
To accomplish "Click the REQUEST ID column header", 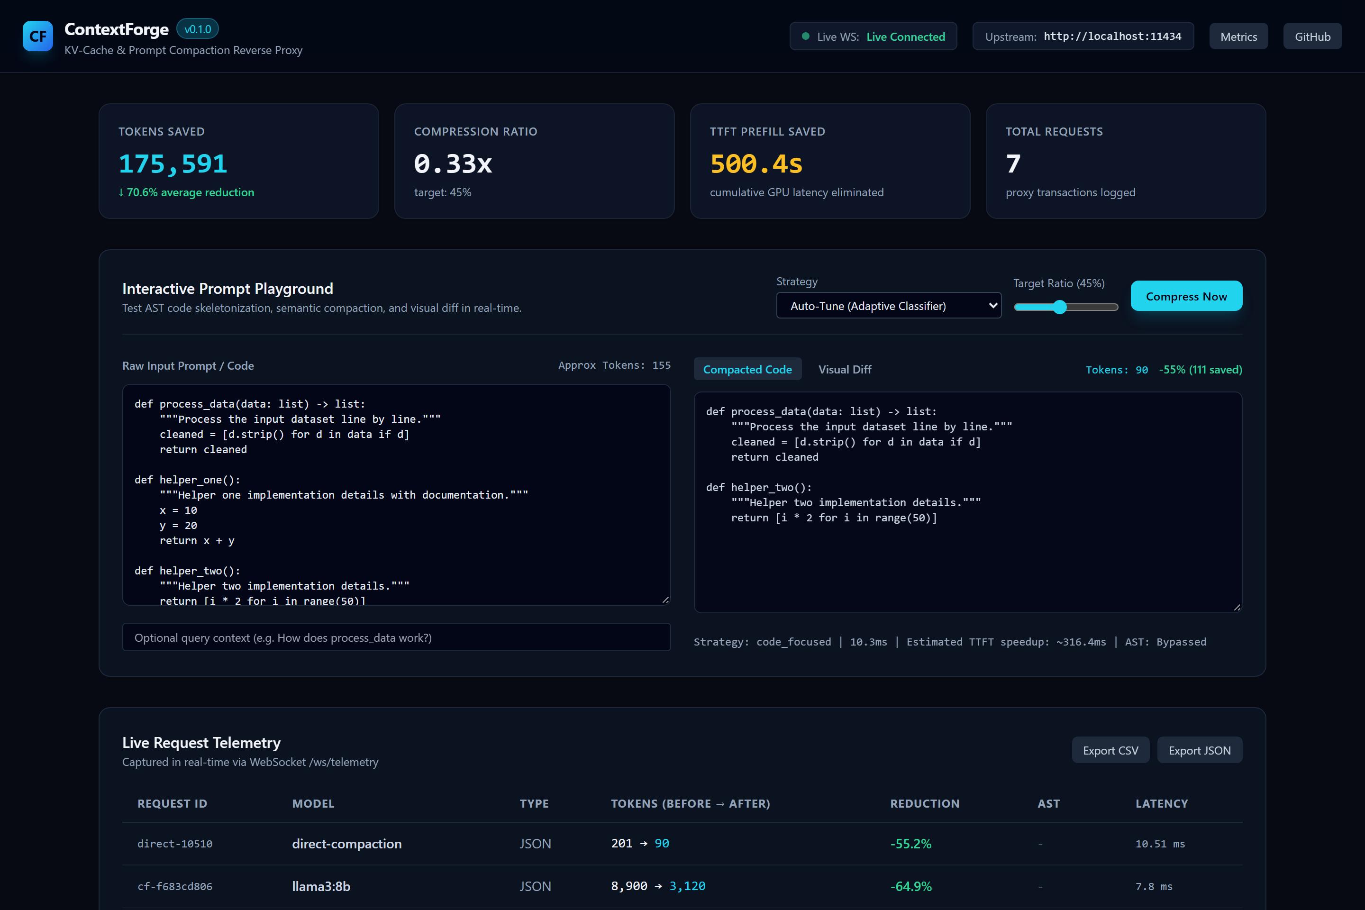I will (172, 803).
